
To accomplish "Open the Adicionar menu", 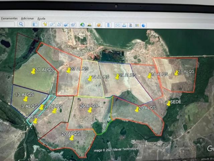I will point(27,18).
